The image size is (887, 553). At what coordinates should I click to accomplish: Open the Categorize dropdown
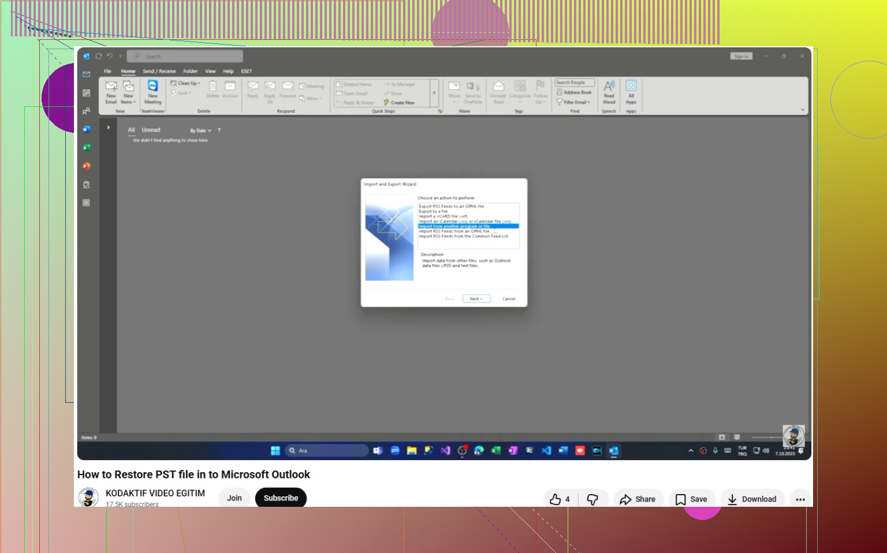coord(520,92)
